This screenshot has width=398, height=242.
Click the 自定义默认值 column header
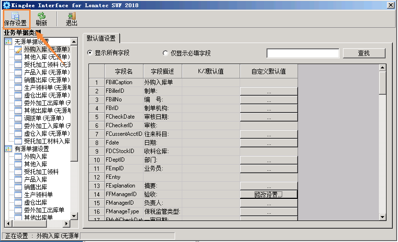click(x=269, y=71)
